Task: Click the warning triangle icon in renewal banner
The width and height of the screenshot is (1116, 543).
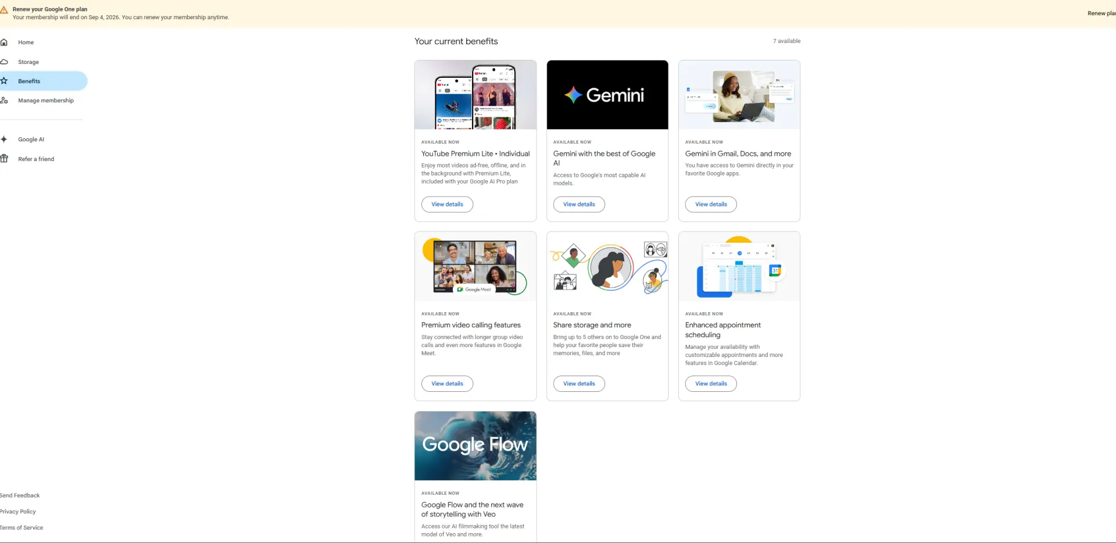Action: coord(3,10)
